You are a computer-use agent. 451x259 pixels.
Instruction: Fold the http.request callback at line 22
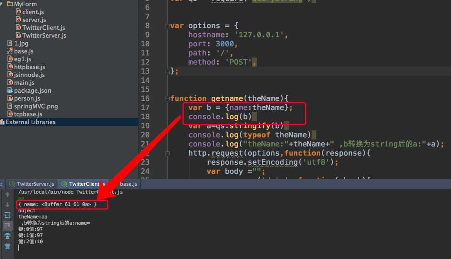click(x=167, y=153)
